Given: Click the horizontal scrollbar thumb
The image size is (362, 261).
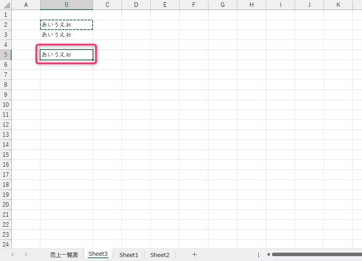Looking at the screenshot, I should point(317,255).
